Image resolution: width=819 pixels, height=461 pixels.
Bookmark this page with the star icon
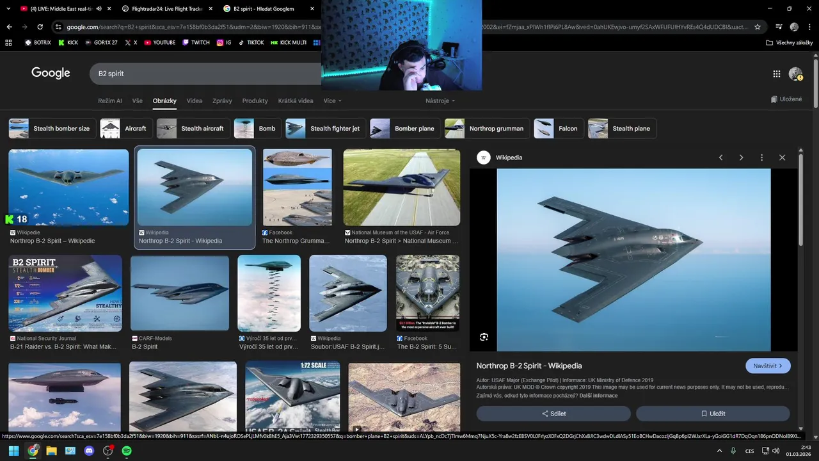758,27
